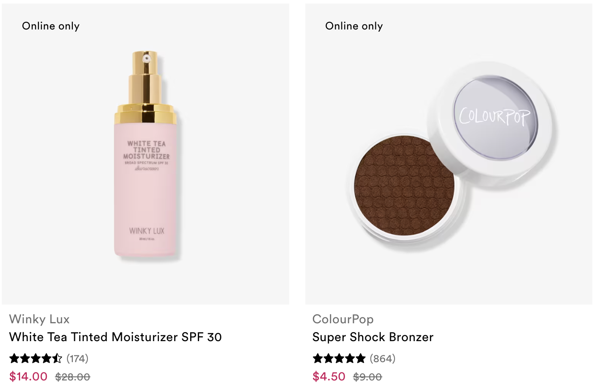Open the 864 reviews count
Viewport: 599px width, 384px height.
coord(382,359)
